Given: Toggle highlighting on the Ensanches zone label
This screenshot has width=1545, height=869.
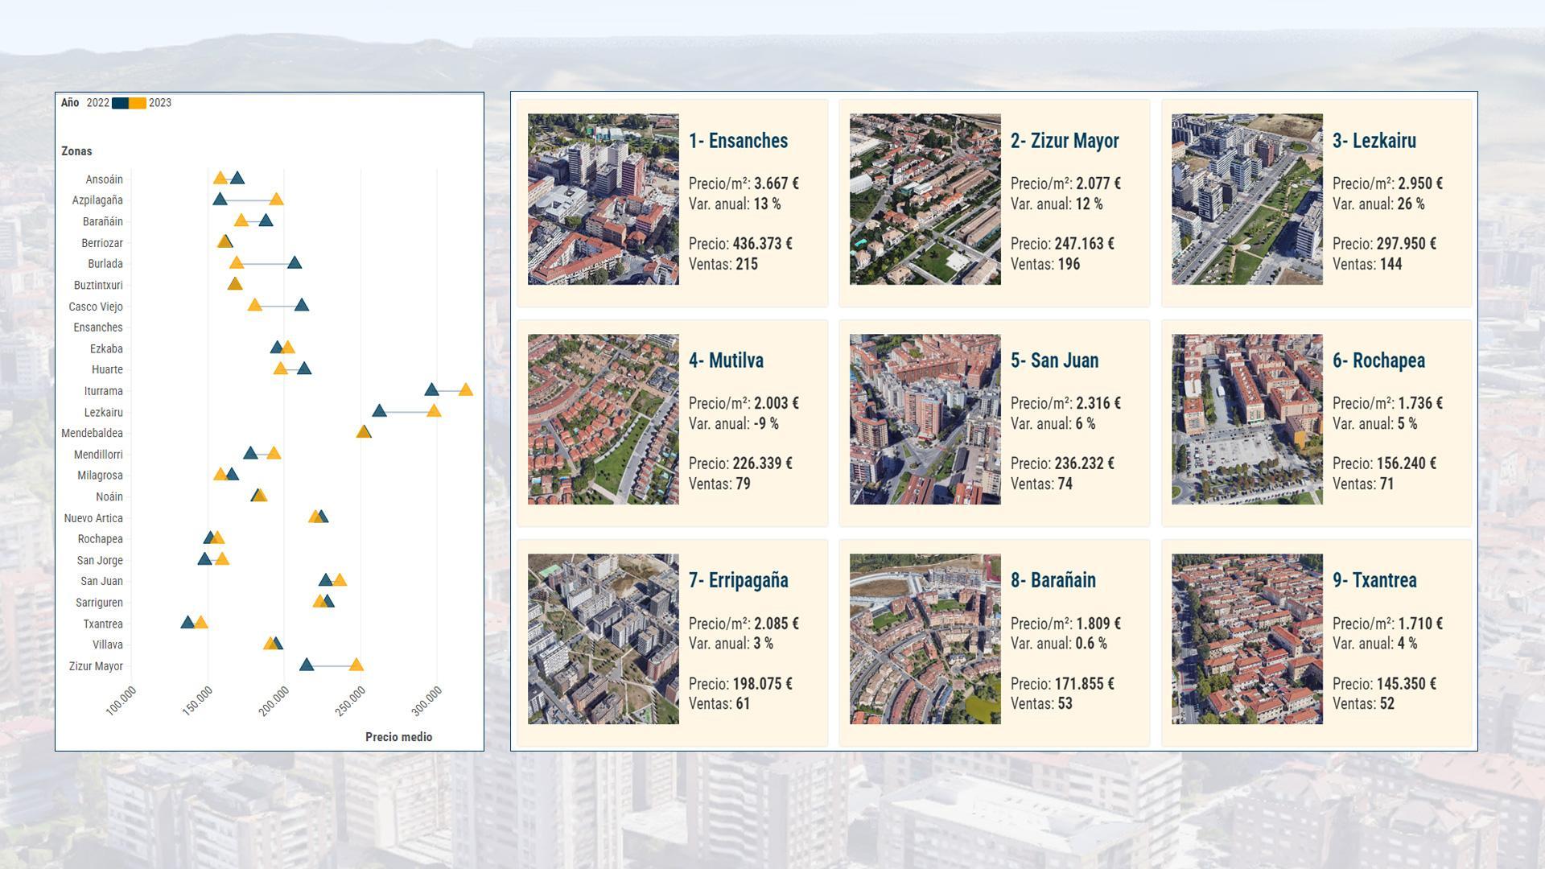Looking at the screenshot, I should click(98, 327).
